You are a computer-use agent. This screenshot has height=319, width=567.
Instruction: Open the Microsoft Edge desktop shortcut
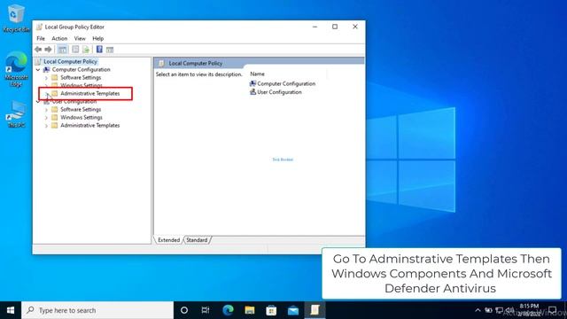[16, 69]
